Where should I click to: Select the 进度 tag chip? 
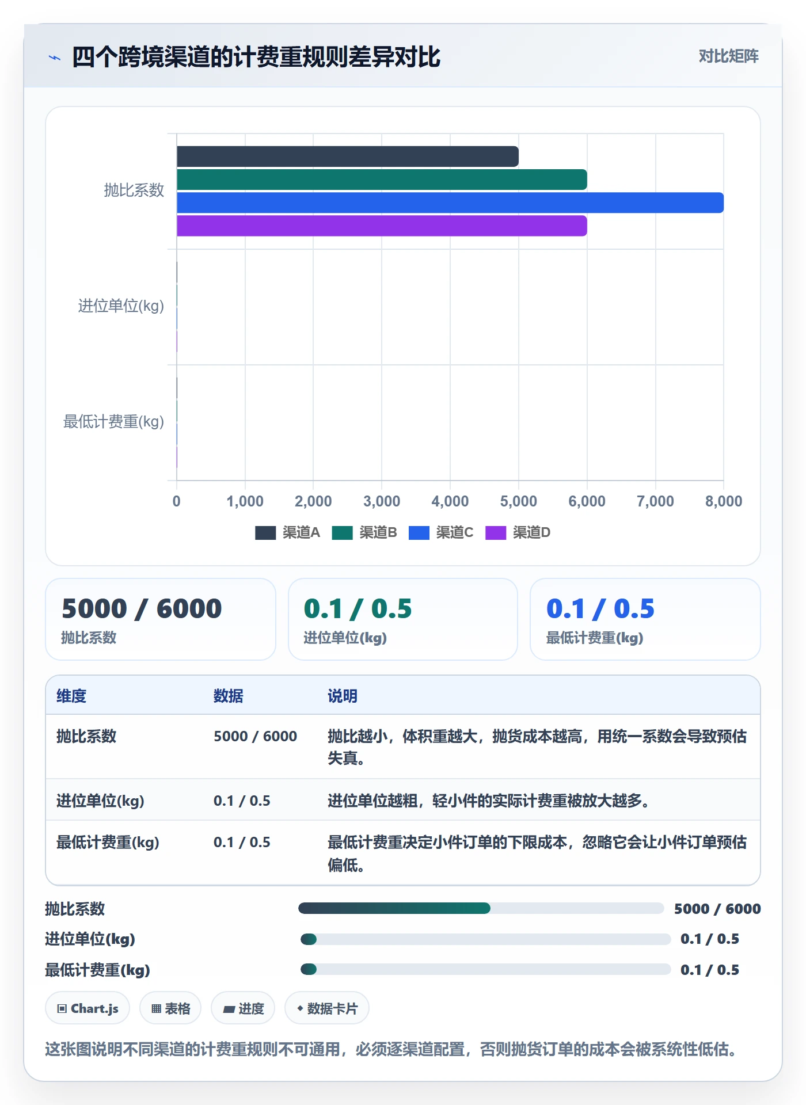pos(243,1008)
